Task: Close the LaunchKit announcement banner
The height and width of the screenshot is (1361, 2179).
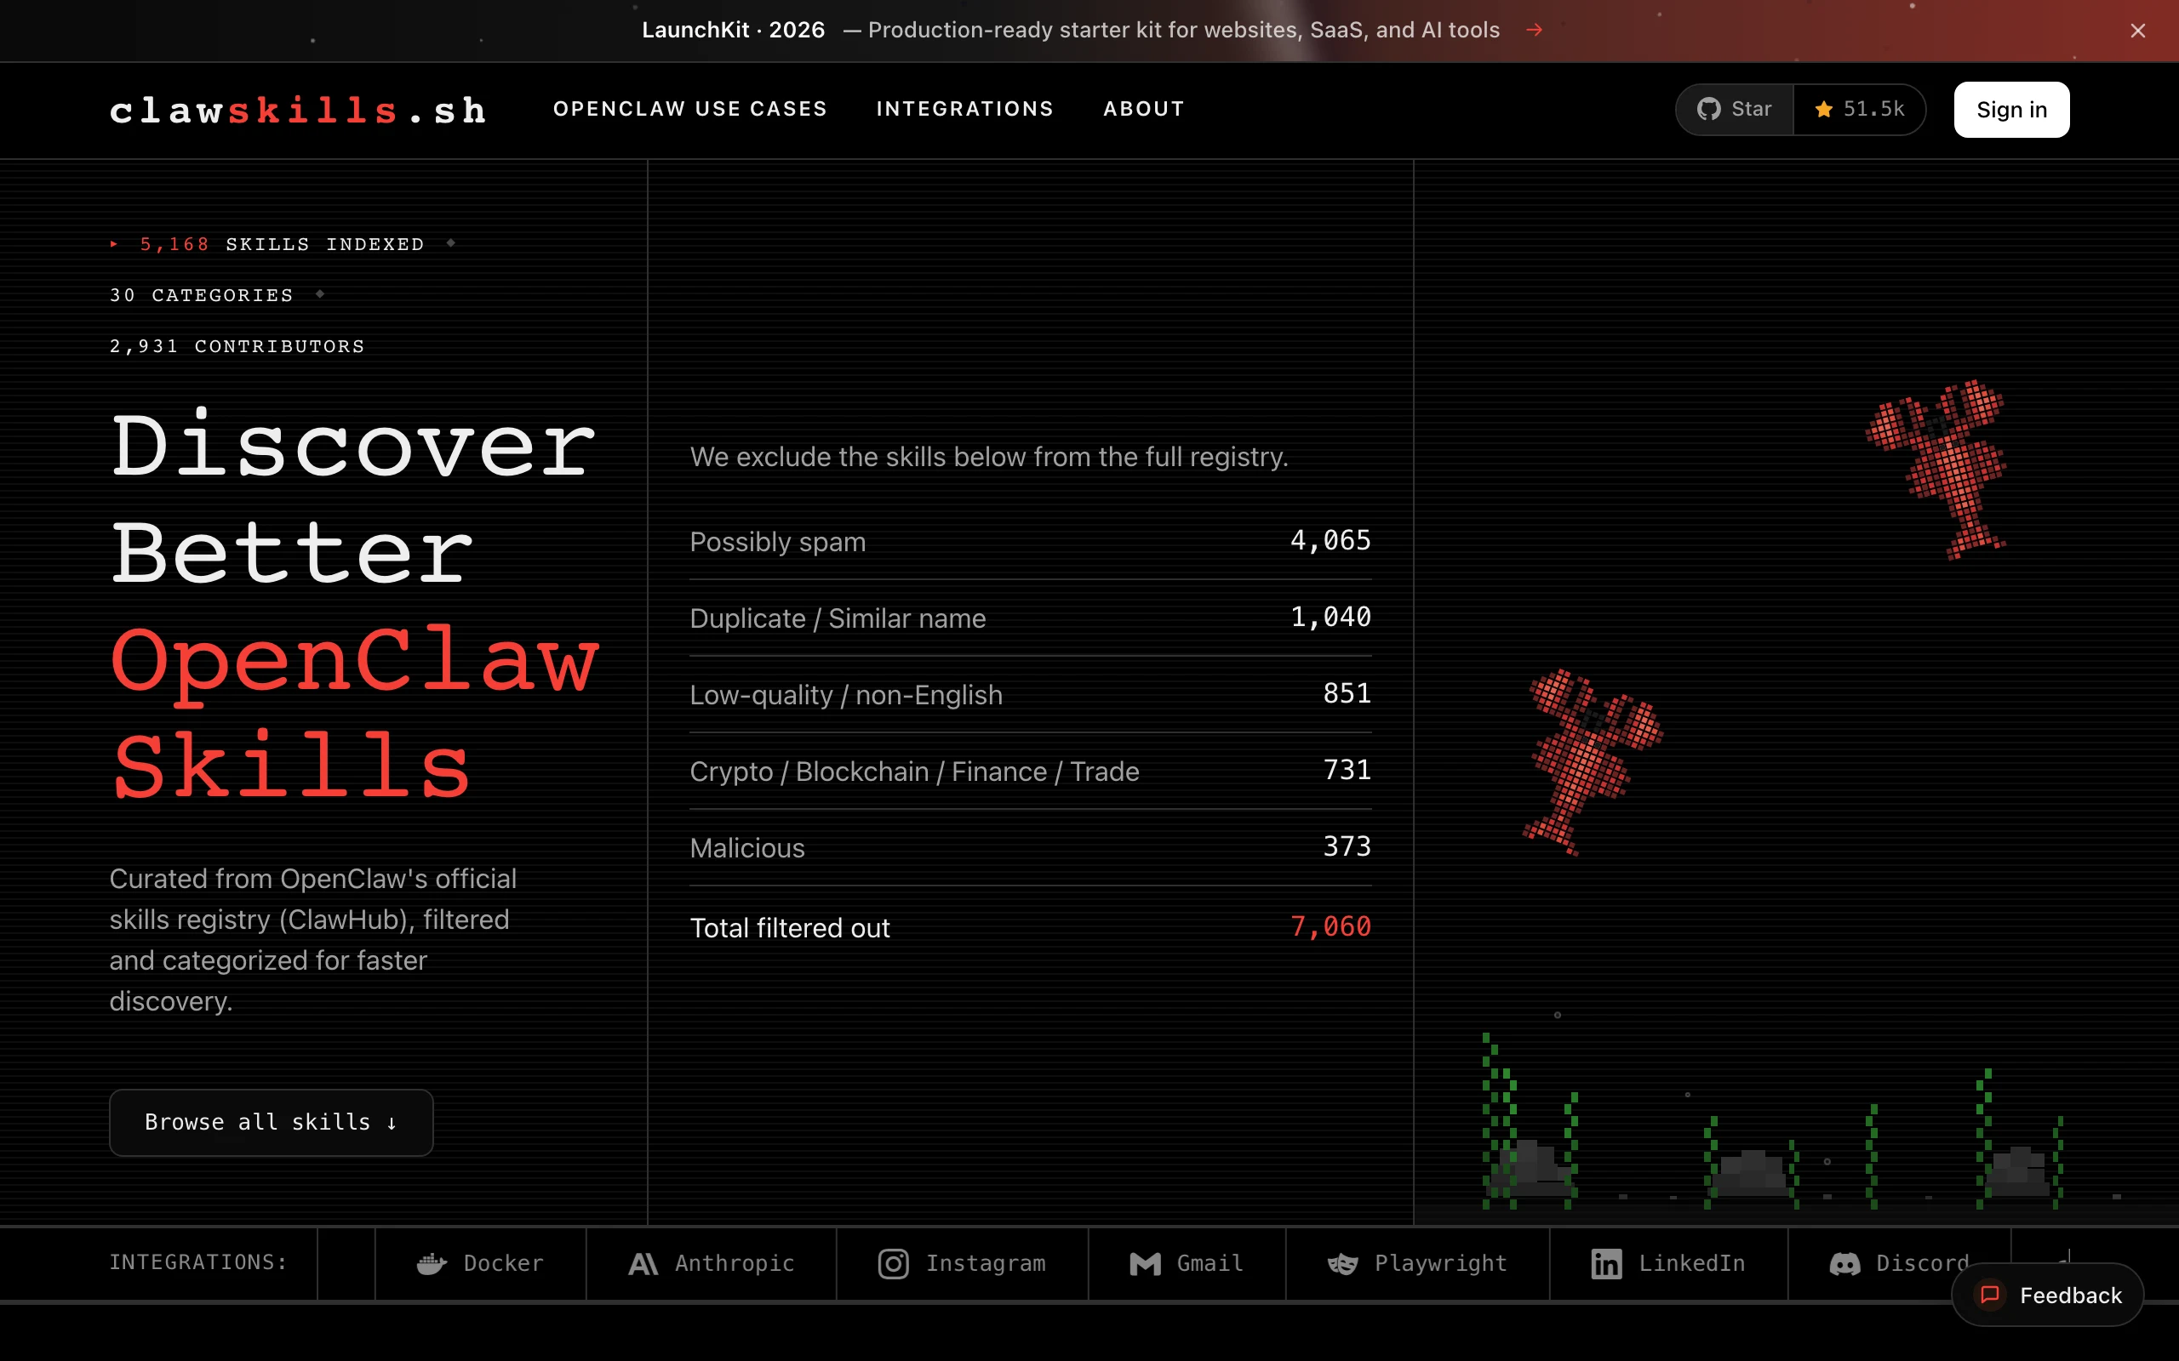Action: [2137, 31]
